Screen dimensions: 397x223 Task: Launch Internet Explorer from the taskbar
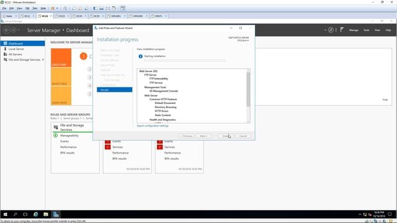[36, 214]
